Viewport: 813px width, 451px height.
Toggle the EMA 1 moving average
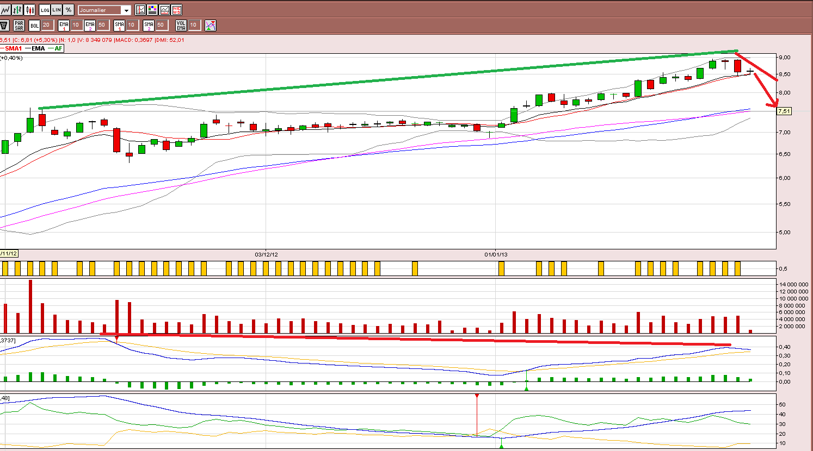pos(64,25)
